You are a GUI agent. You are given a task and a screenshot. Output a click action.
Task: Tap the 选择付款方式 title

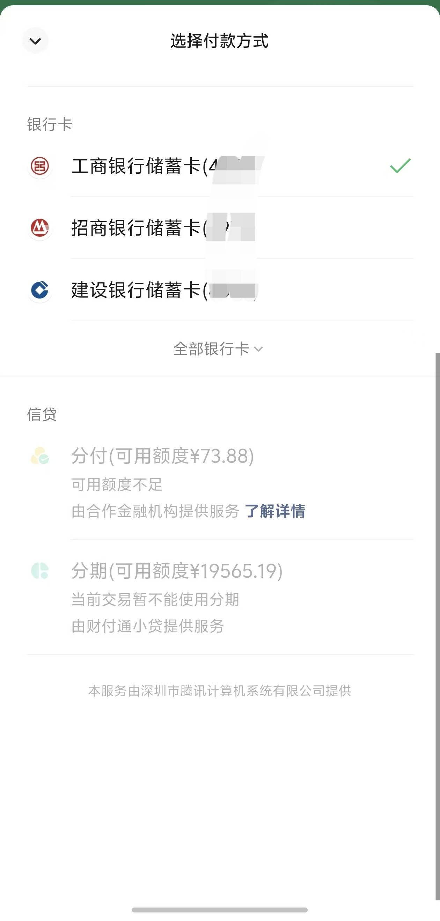pyautogui.click(x=219, y=41)
